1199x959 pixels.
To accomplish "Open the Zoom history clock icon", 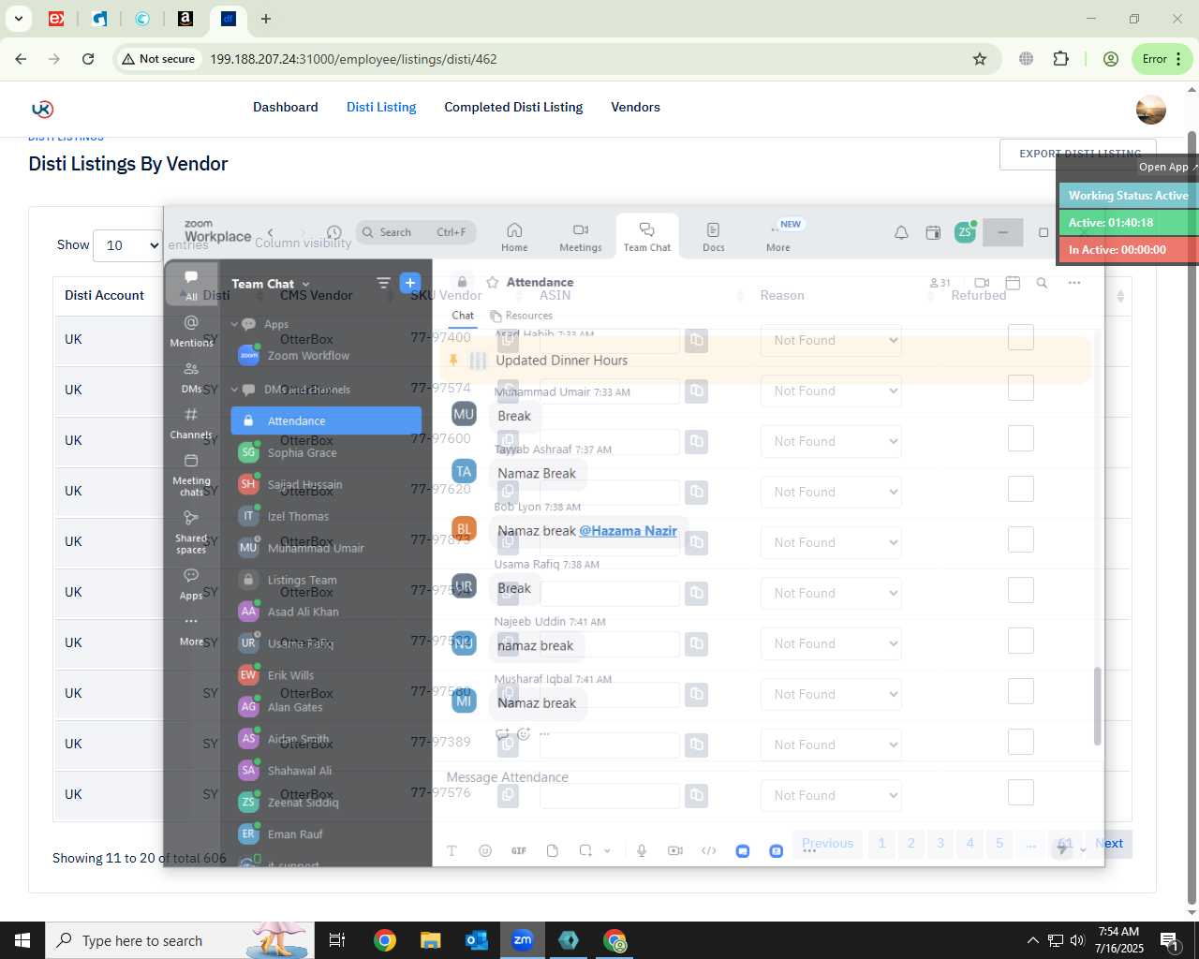I will click(x=334, y=232).
